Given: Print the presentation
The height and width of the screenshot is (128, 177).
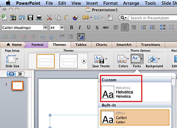Looking at the screenshot, I should pyautogui.click(x=39, y=18).
